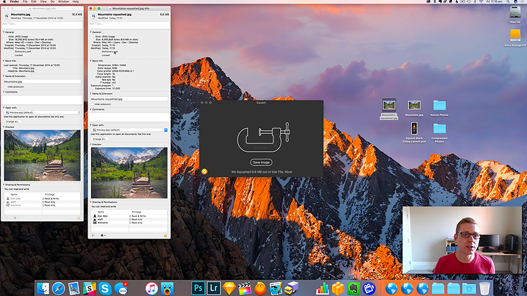Click the orange Squash app icon in Dock
This screenshot has width=527, height=296.
(x=260, y=289)
